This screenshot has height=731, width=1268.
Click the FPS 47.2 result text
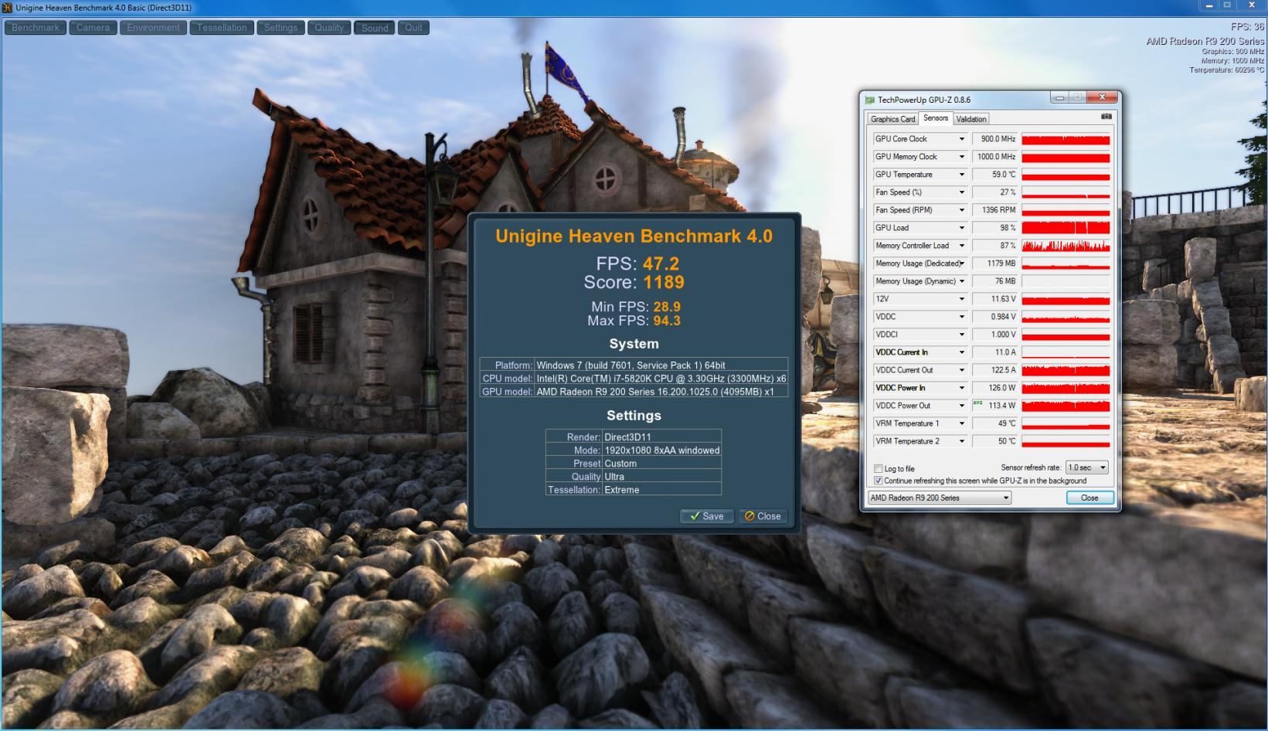(637, 263)
